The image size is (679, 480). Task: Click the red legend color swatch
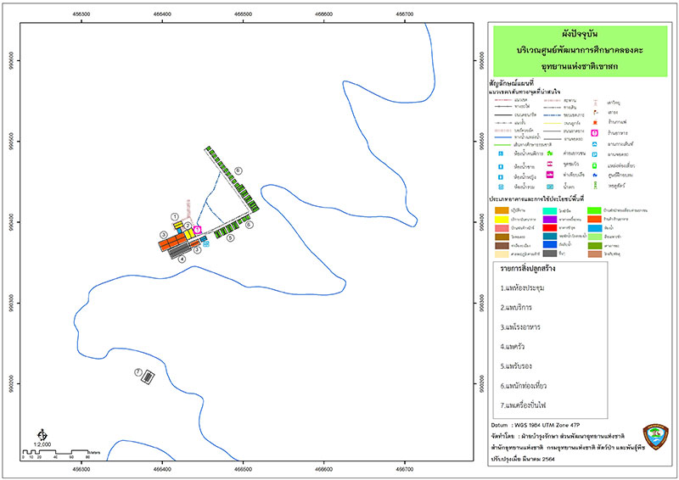pyautogui.click(x=550, y=227)
